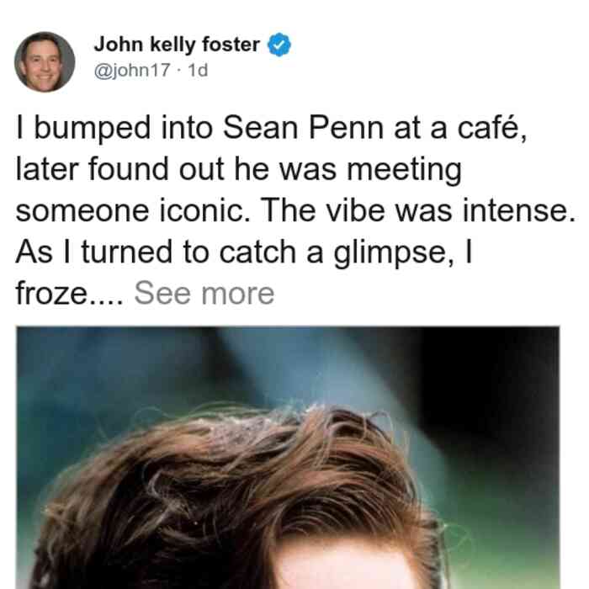Open the 1d post timestamp
Viewport: 589px width, 589px height.
coord(198,70)
